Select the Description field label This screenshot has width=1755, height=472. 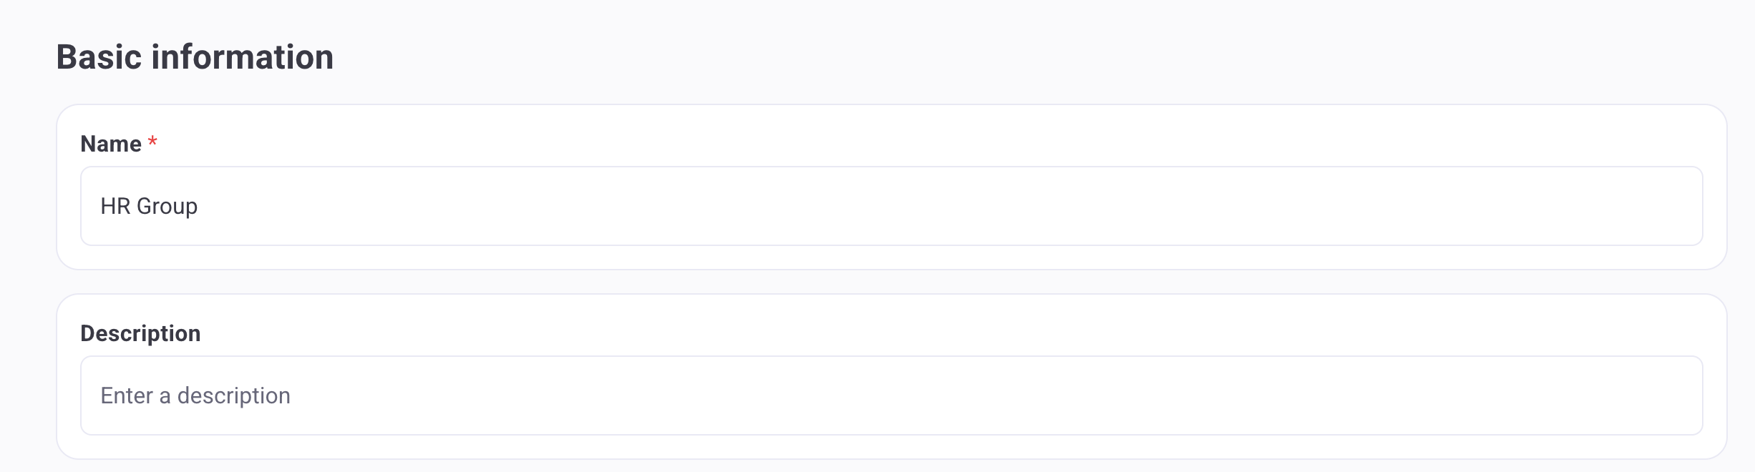click(140, 333)
